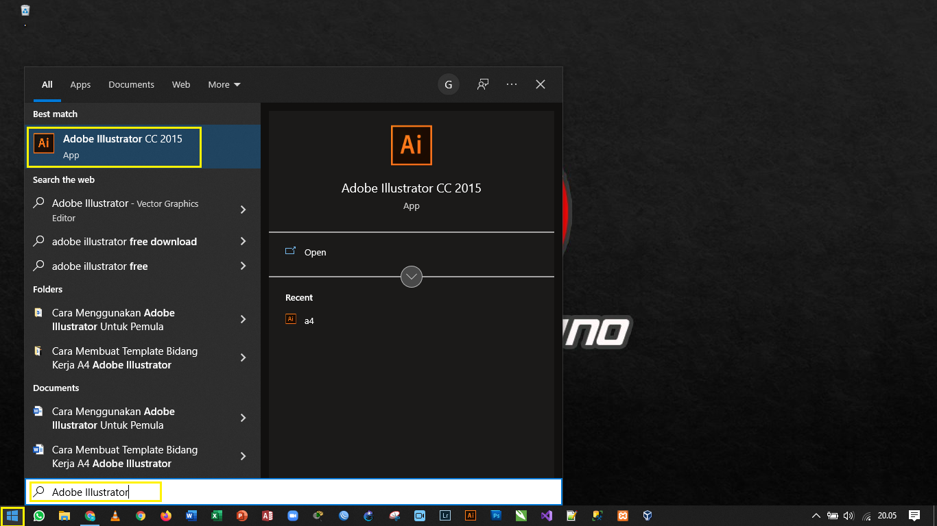This screenshot has height=526, width=937.
Task: Open PowerPoint from the taskbar
Action: pyautogui.click(x=241, y=516)
